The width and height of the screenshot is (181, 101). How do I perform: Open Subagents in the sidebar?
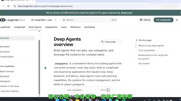pyautogui.click(x=5, y=81)
